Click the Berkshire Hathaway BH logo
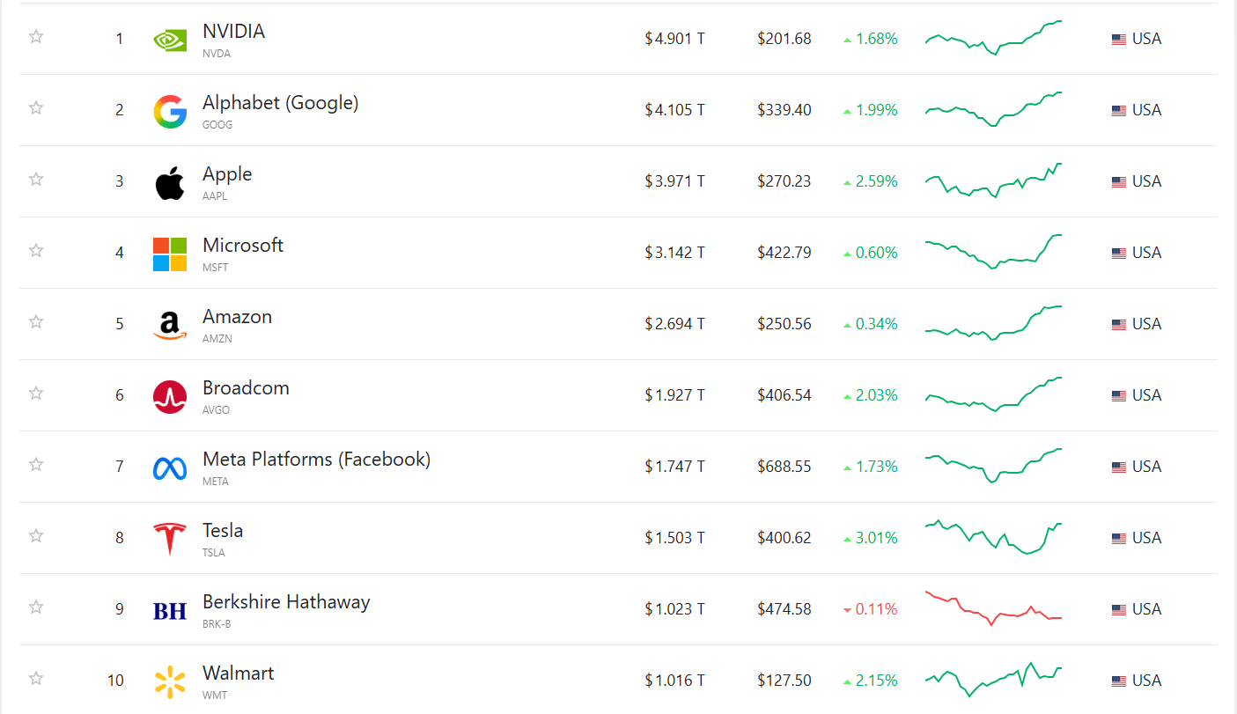The height and width of the screenshot is (714, 1237). [170, 610]
